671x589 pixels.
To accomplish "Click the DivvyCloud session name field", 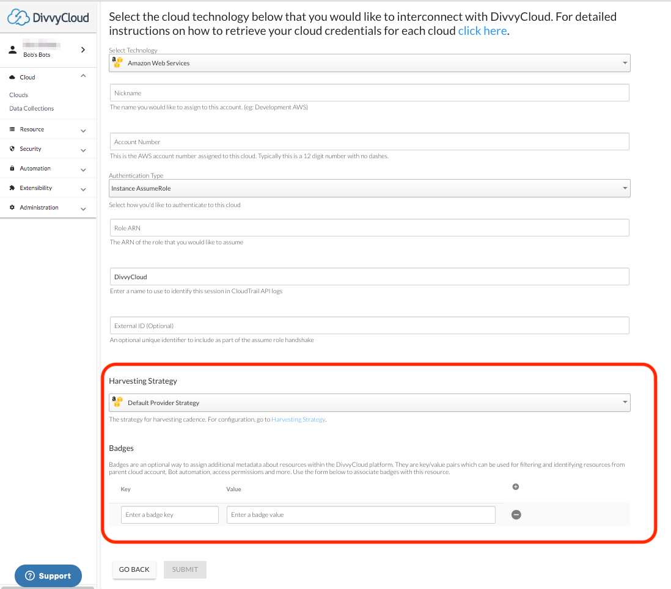I will coord(370,277).
